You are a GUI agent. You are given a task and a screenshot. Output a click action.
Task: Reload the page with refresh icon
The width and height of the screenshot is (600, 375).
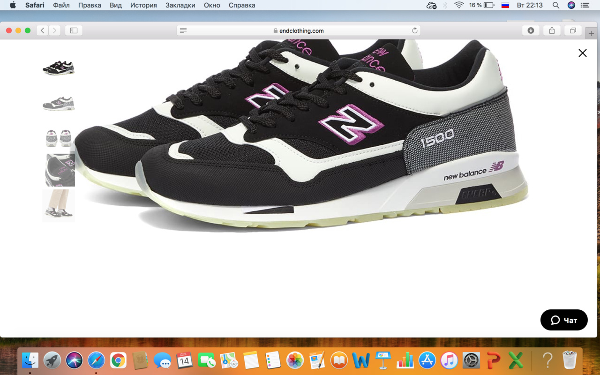tap(414, 30)
